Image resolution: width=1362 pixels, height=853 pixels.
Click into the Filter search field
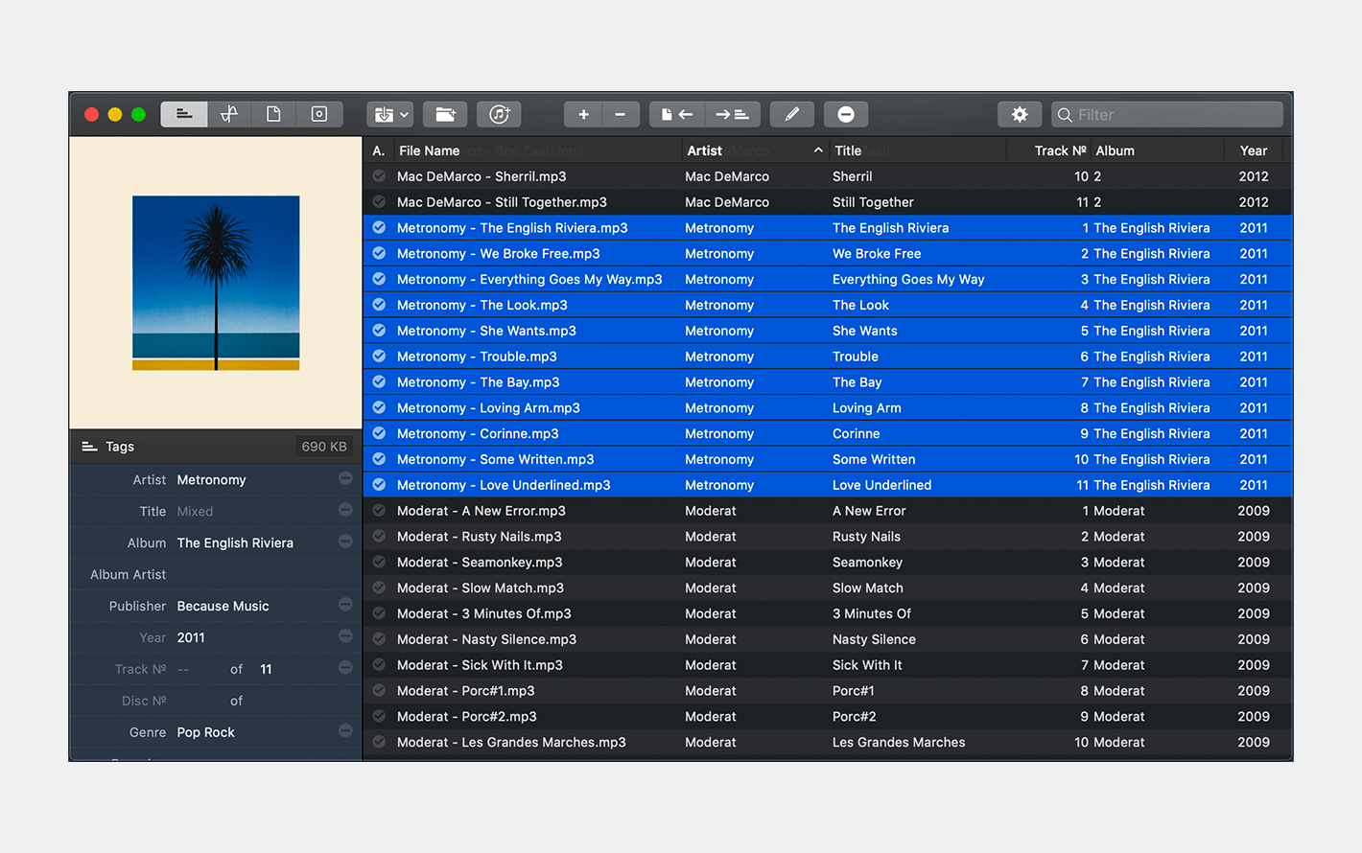pyautogui.click(x=1167, y=114)
